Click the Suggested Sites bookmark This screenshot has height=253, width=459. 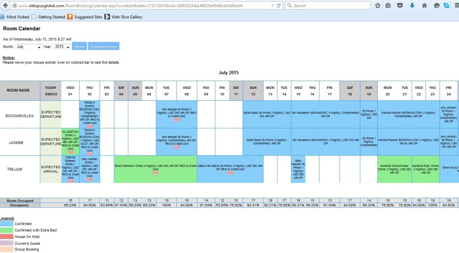pyautogui.click(x=85, y=17)
